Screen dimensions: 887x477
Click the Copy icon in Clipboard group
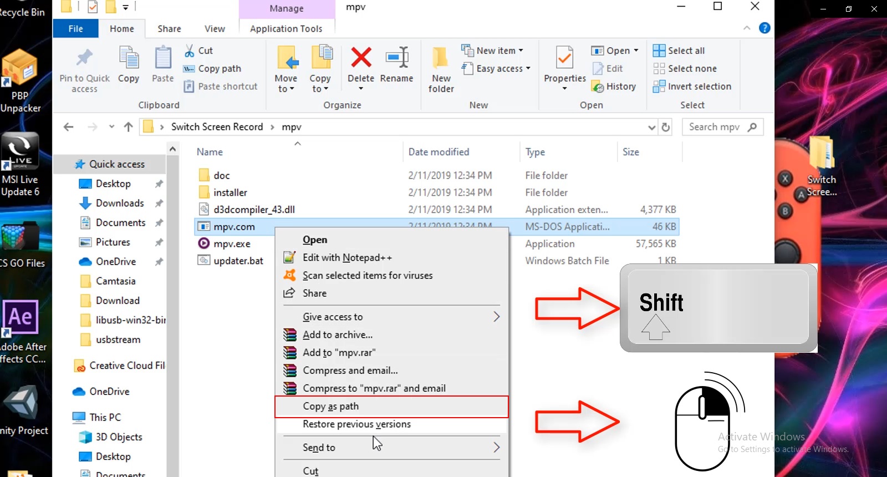(x=129, y=58)
